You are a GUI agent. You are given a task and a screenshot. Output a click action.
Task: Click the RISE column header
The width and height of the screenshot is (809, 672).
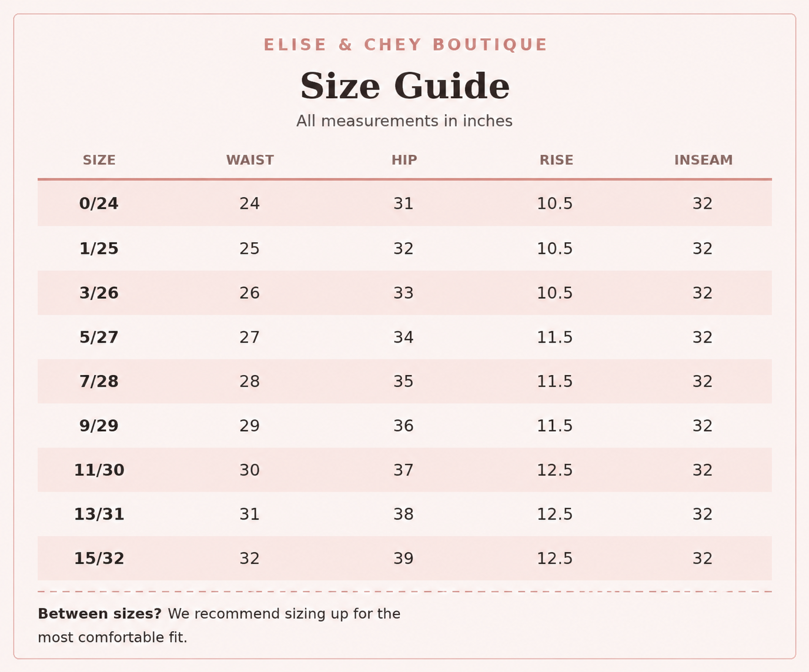pos(556,161)
